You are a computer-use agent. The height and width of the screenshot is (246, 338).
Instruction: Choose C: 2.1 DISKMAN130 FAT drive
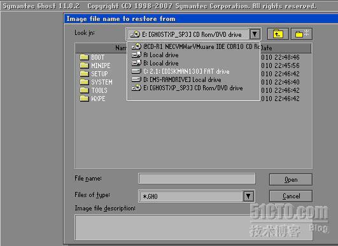click(194, 71)
